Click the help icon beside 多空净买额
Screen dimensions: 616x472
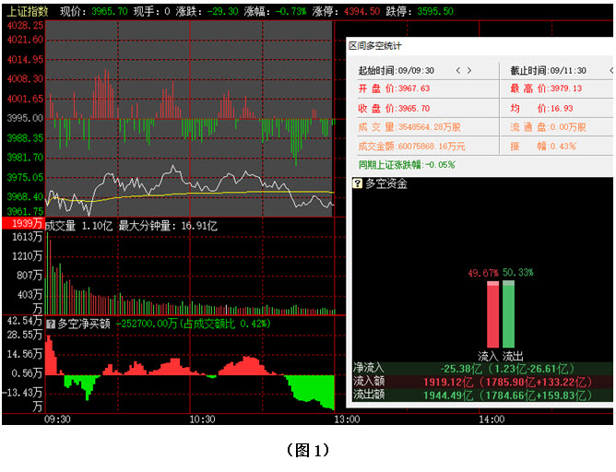pos(51,323)
